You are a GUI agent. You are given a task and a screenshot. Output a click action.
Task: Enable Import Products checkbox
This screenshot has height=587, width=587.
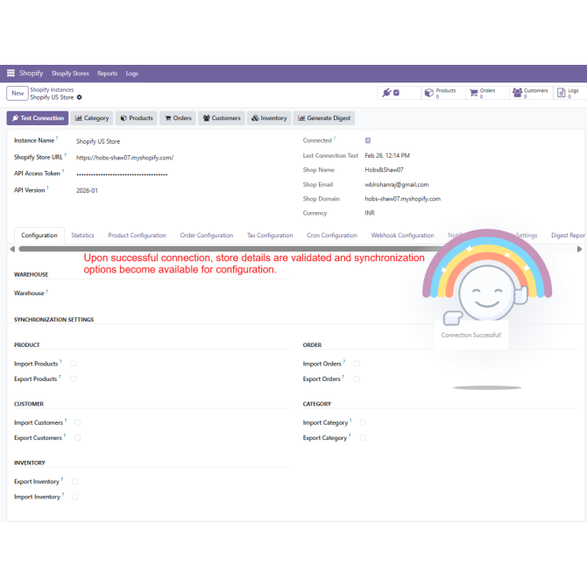[73, 364]
